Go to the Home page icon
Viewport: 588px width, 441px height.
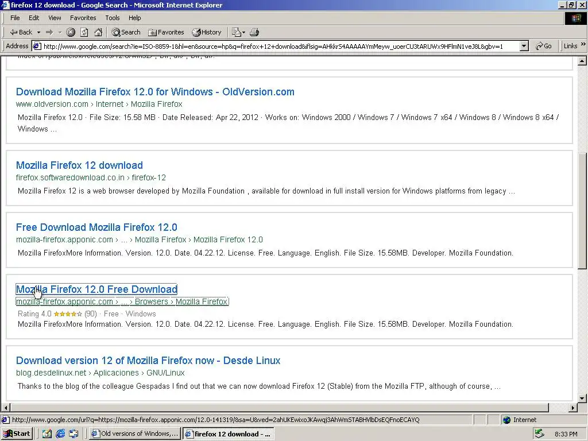click(98, 32)
